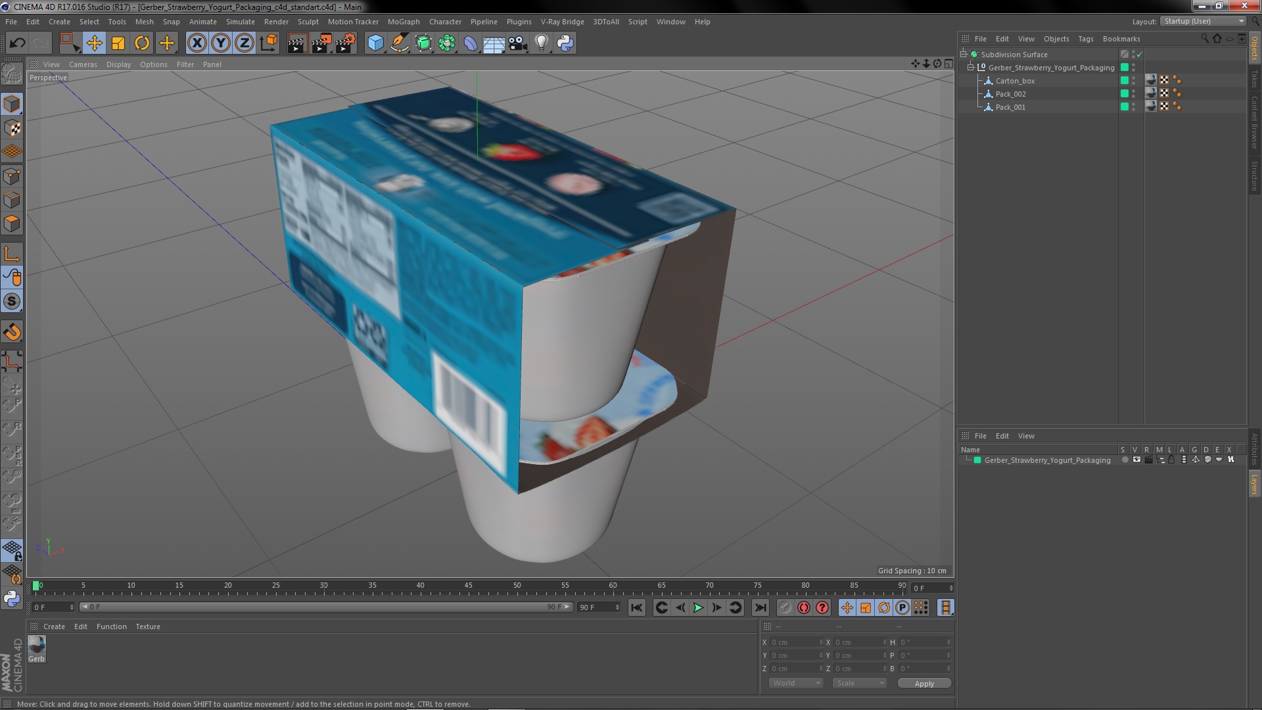Add a Cube primitive object

point(375,43)
